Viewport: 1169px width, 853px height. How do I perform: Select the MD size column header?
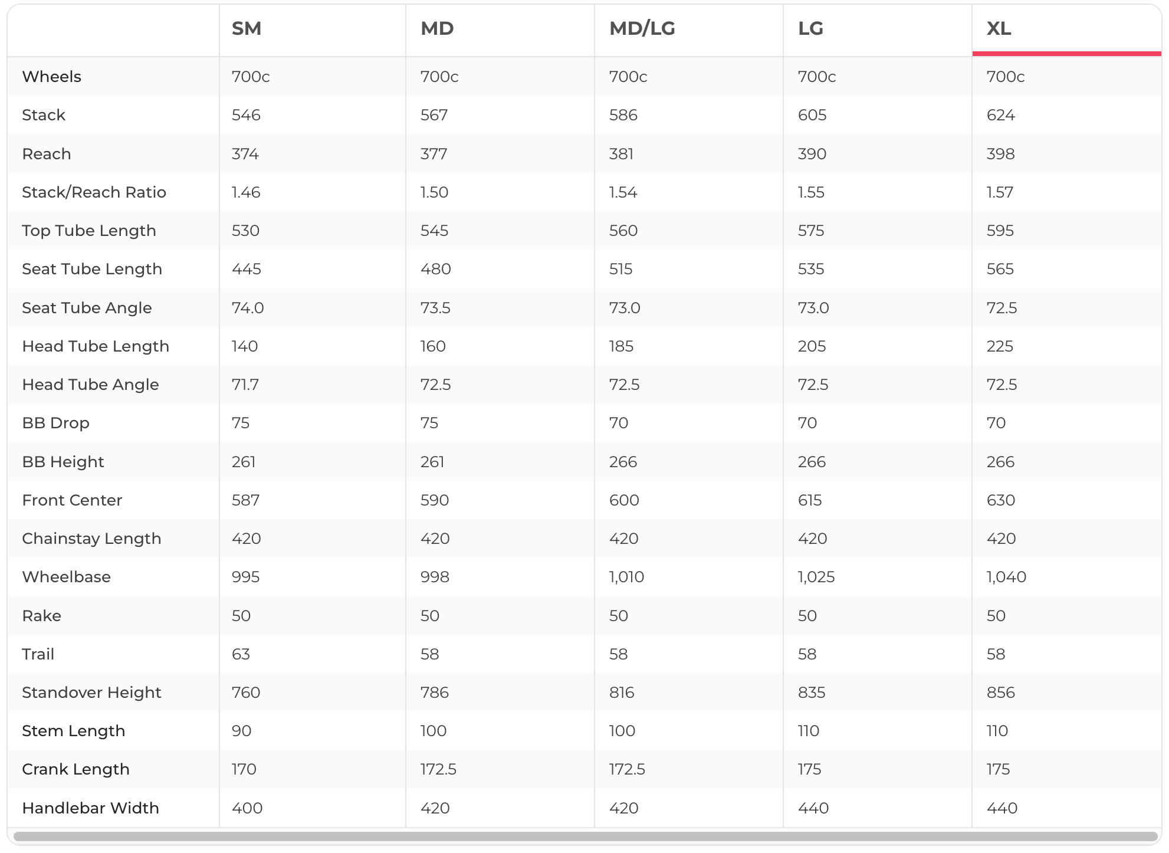pos(436,28)
